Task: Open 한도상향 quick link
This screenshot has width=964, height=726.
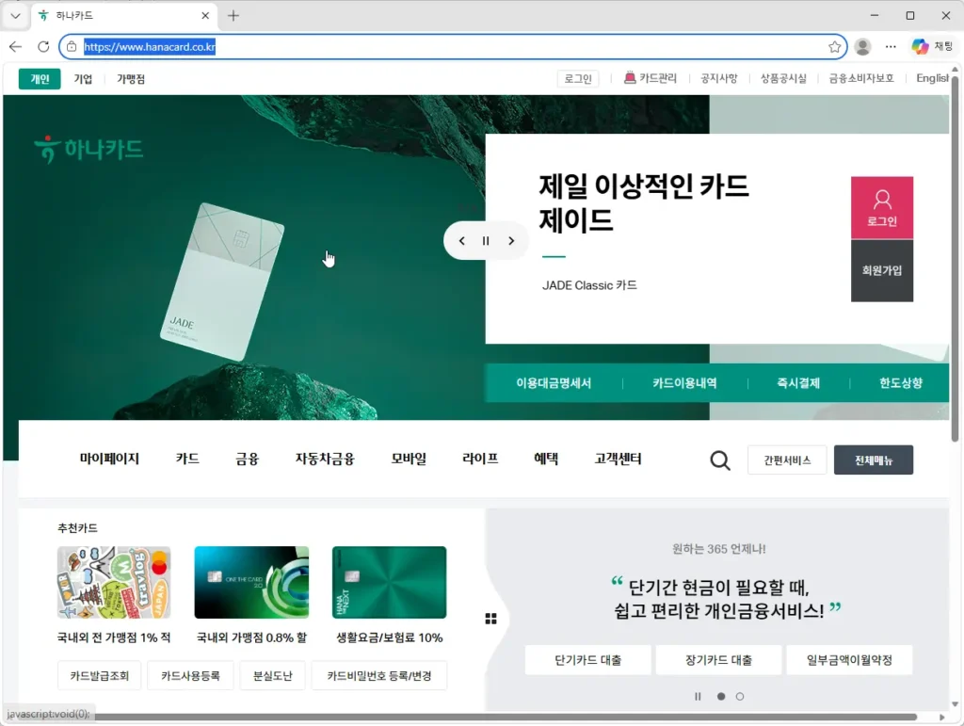Action: pyautogui.click(x=901, y=383)
